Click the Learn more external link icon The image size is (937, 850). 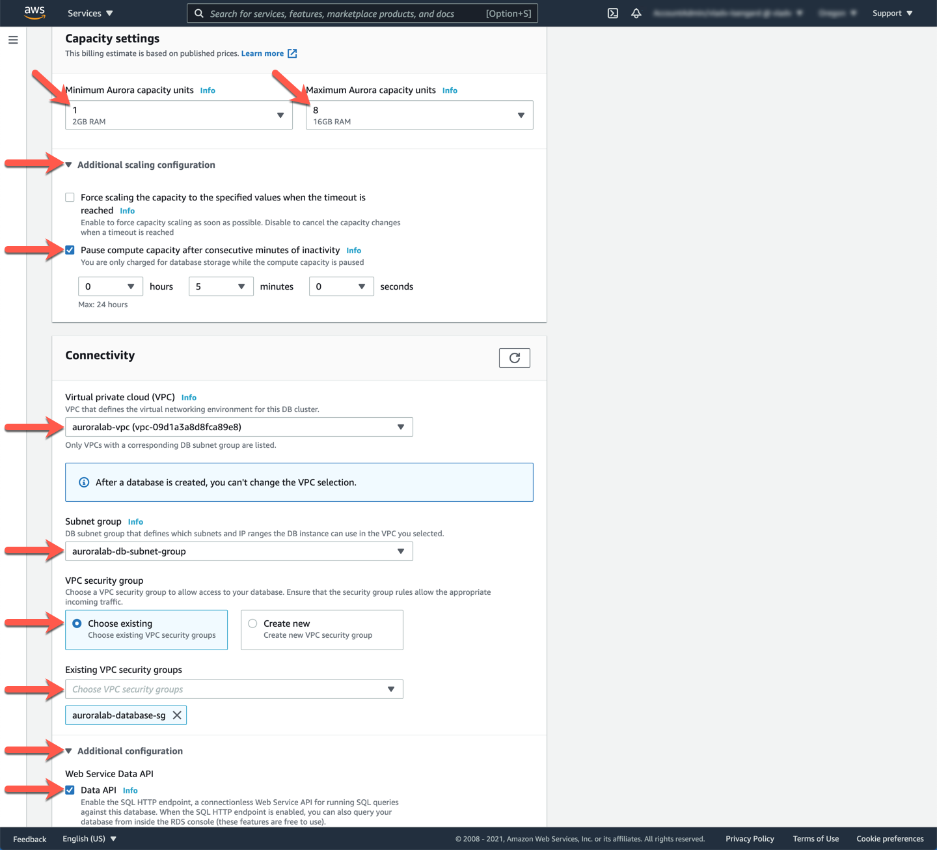292,53
